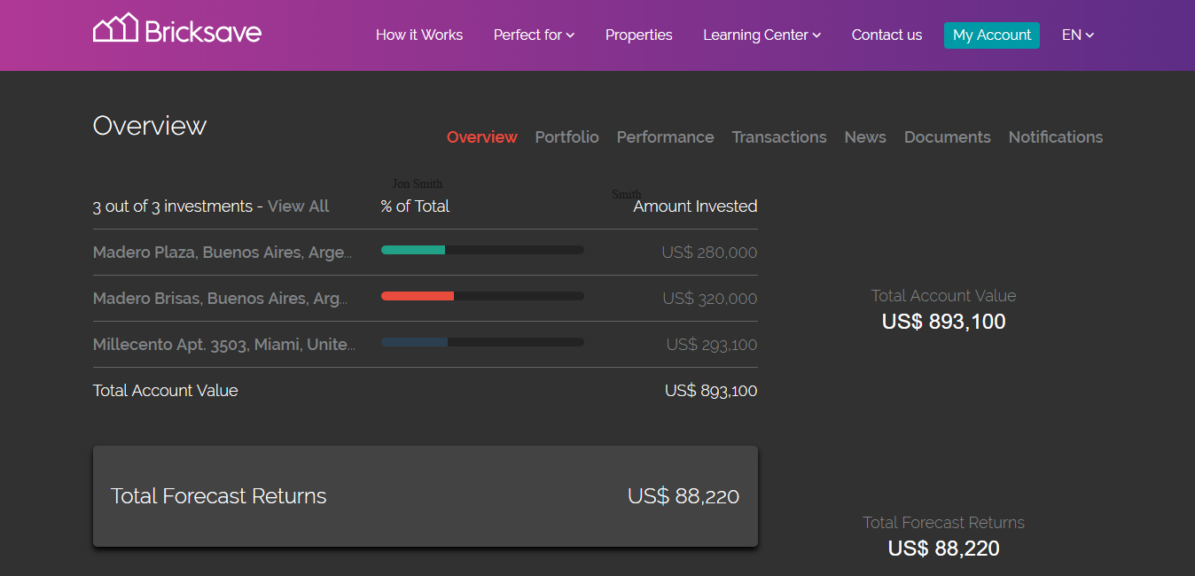
Task: Click the Madero Brisas progress bar
Action: click(482, 295)
